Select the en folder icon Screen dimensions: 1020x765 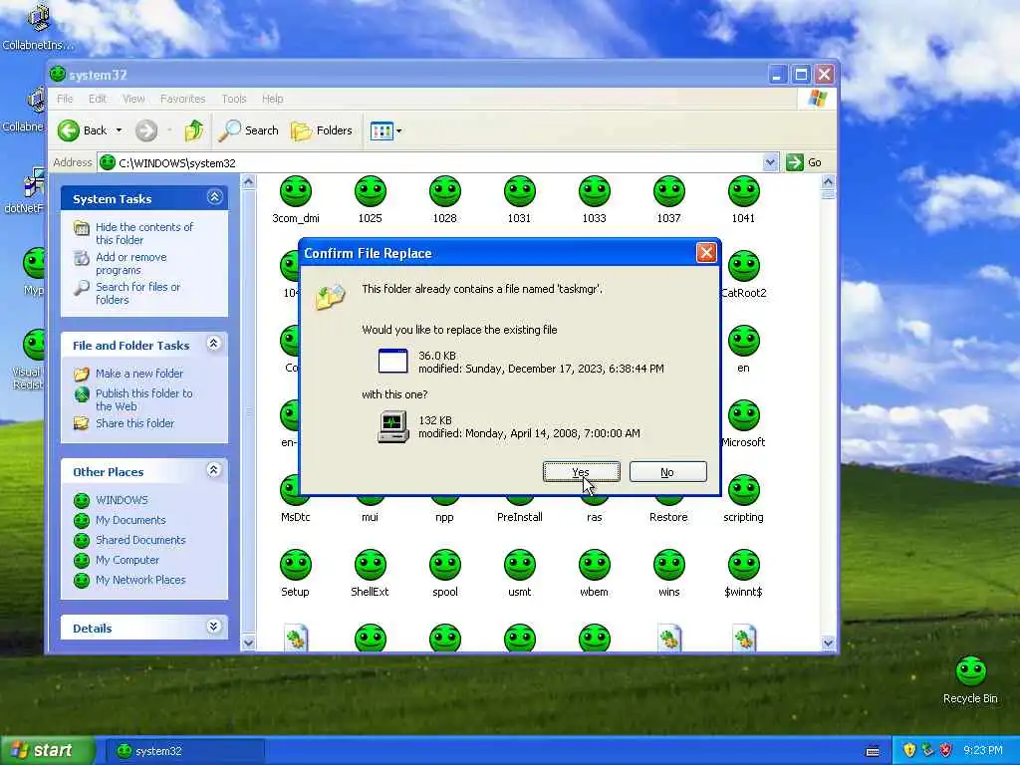[743, 342]
